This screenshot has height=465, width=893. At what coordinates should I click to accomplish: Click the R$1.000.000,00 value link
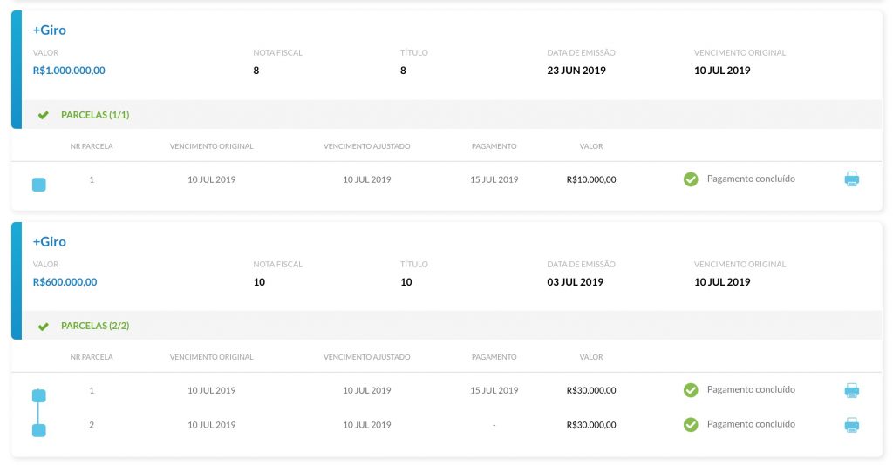[69, 71]
